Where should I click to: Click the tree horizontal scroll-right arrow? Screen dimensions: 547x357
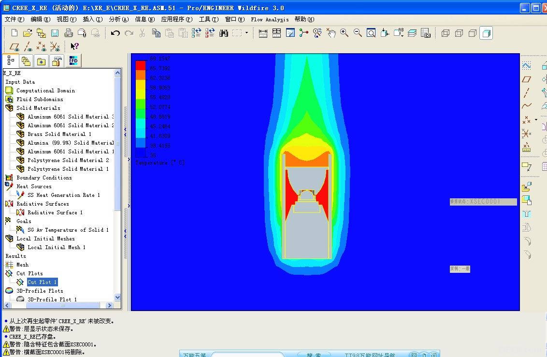pos(109,305)
